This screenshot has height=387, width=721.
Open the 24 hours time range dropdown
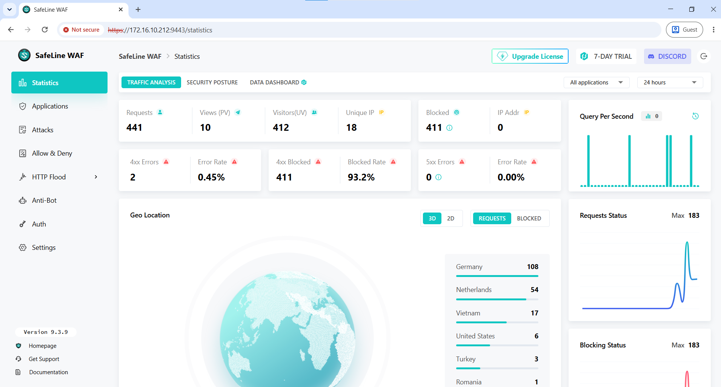[x=670, y=83]
